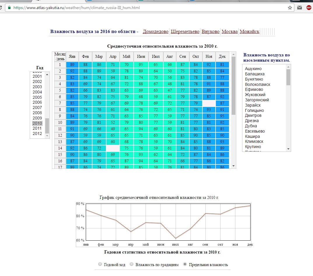
Task: Choose Ашукино in the settlements list
Action: tap(253, 69)
